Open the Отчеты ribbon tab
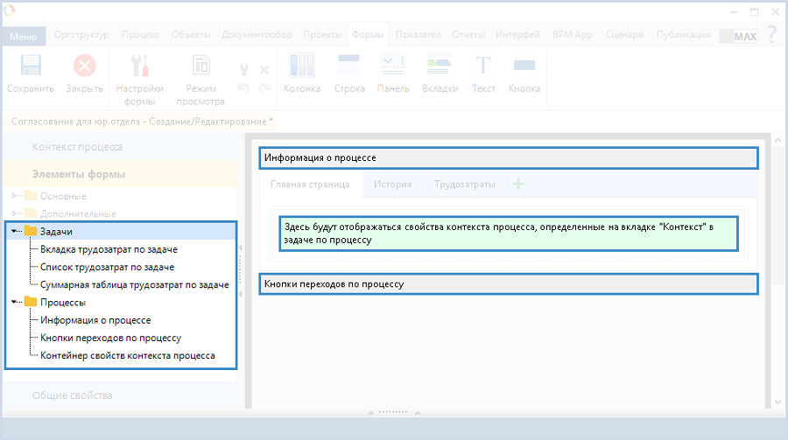788x440 pixels. point(469,35)
